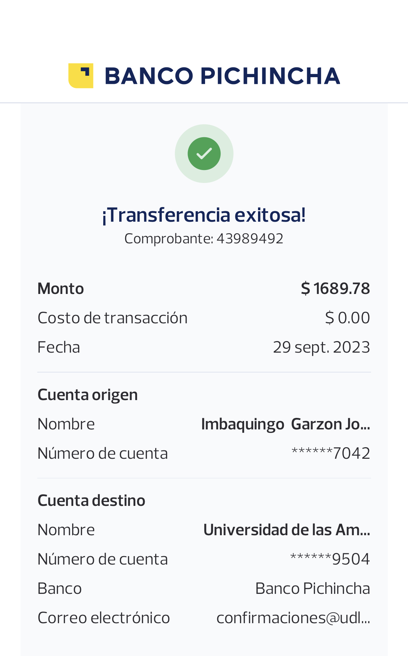Screen dimensions: 408x656
Task: Click the Monto amount $ 1689.78
Action: (335, 289)
